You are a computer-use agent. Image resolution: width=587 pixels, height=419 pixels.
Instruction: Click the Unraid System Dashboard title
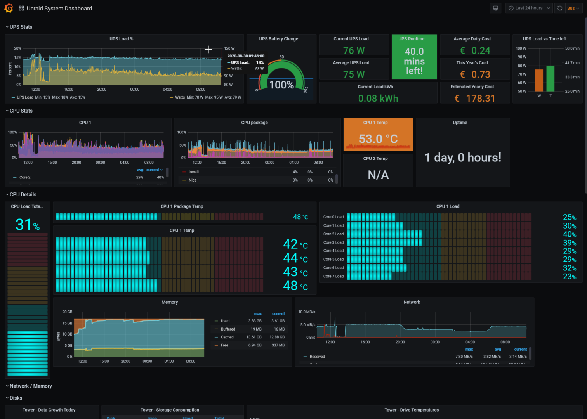point(59,8)
